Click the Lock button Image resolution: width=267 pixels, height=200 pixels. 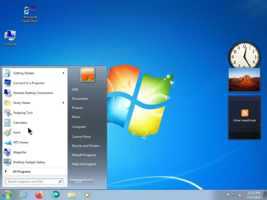(78, 182)
